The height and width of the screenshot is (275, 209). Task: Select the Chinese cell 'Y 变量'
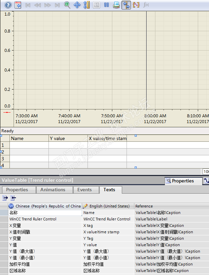click(45, 238)
